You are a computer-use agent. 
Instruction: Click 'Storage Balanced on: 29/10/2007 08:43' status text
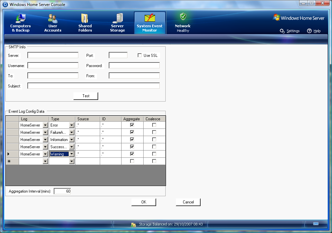point(171,224)
